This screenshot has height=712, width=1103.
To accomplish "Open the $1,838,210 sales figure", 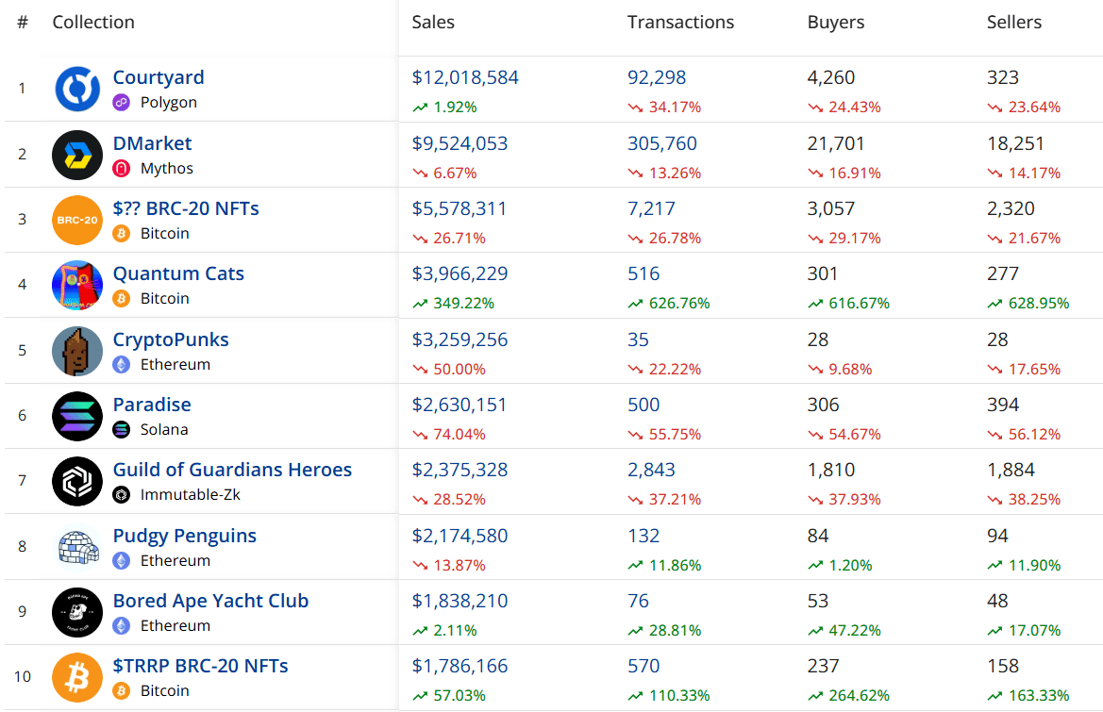I will pos(460,601).
